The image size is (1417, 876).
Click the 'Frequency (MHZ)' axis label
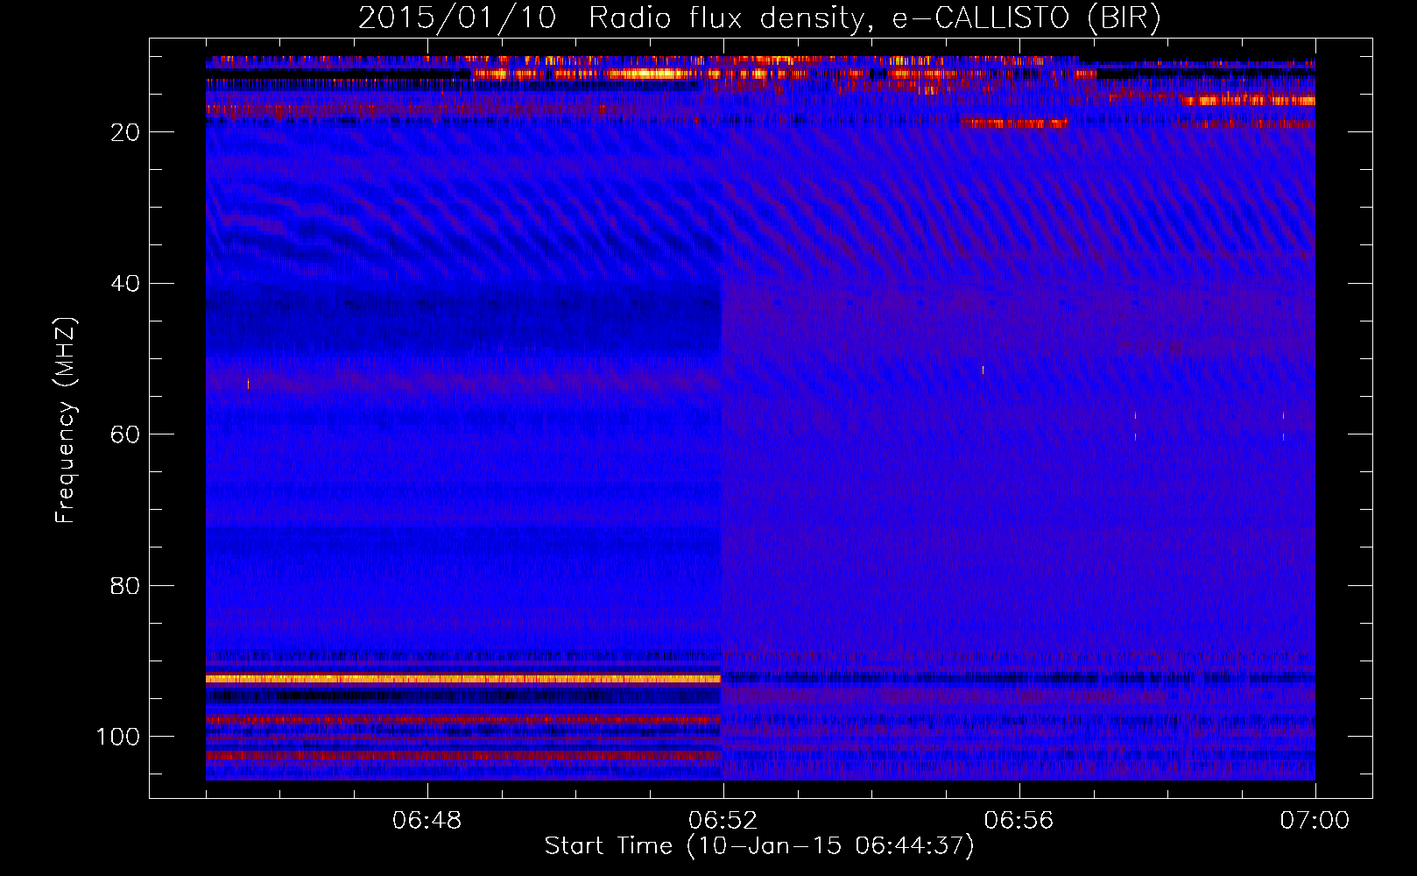pos(66,420)
